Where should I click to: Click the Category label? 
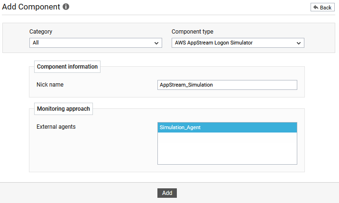click(41, 32)
